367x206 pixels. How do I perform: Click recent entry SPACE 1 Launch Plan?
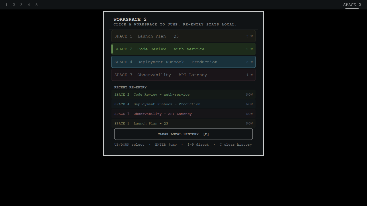[x=183, y=124]
